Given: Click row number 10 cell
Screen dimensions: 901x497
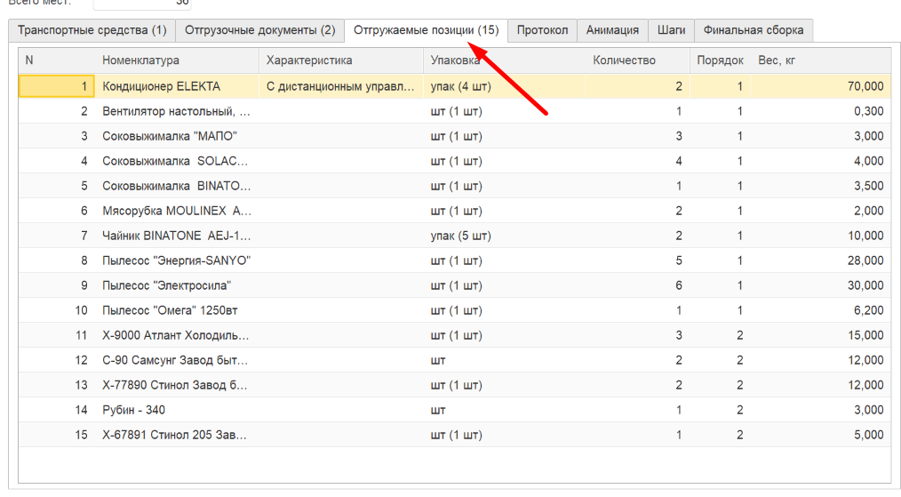Looking at the screenshot, I should click(56, 310).
